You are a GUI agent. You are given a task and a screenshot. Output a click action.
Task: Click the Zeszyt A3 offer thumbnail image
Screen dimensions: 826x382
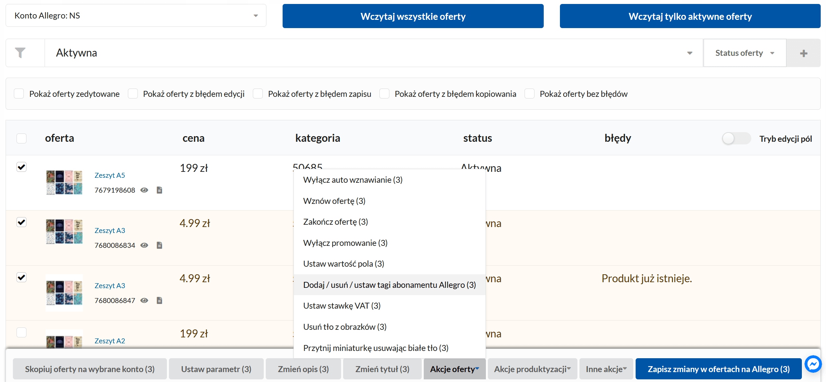click(64, 232)
